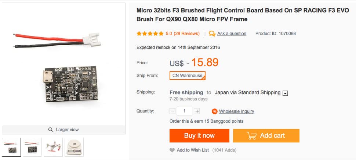Viewport: 356px width, 160px height.
Task: Open the Wholesale Inquiry link
Action: 236,111
